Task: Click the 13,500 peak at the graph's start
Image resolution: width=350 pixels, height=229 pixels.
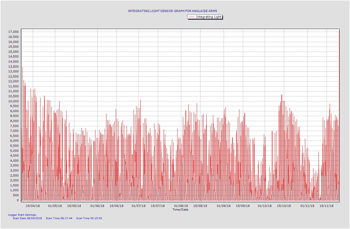Action: click(22, 68)
